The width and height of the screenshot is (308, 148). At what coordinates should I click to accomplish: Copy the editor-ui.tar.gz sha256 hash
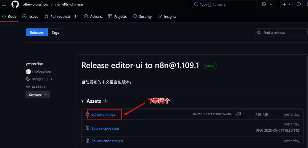[238, 114]
